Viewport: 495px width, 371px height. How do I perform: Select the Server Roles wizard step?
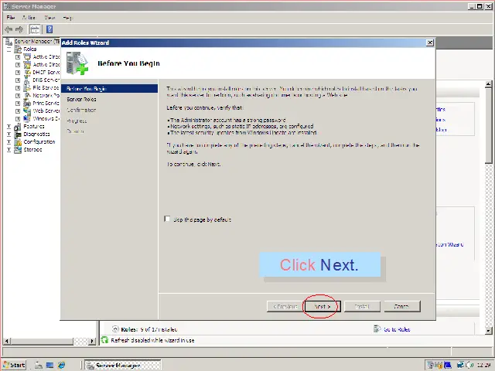point(81,100)
